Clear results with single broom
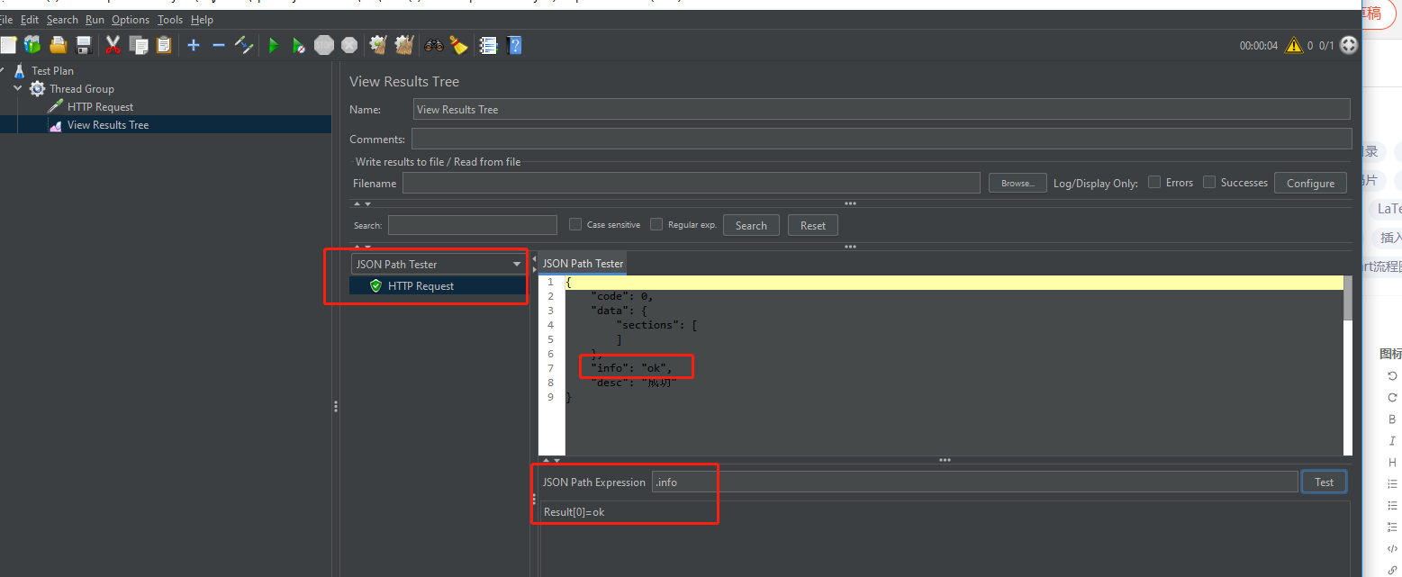Screen dimensions: 1402x577 [x=378, y=45]
